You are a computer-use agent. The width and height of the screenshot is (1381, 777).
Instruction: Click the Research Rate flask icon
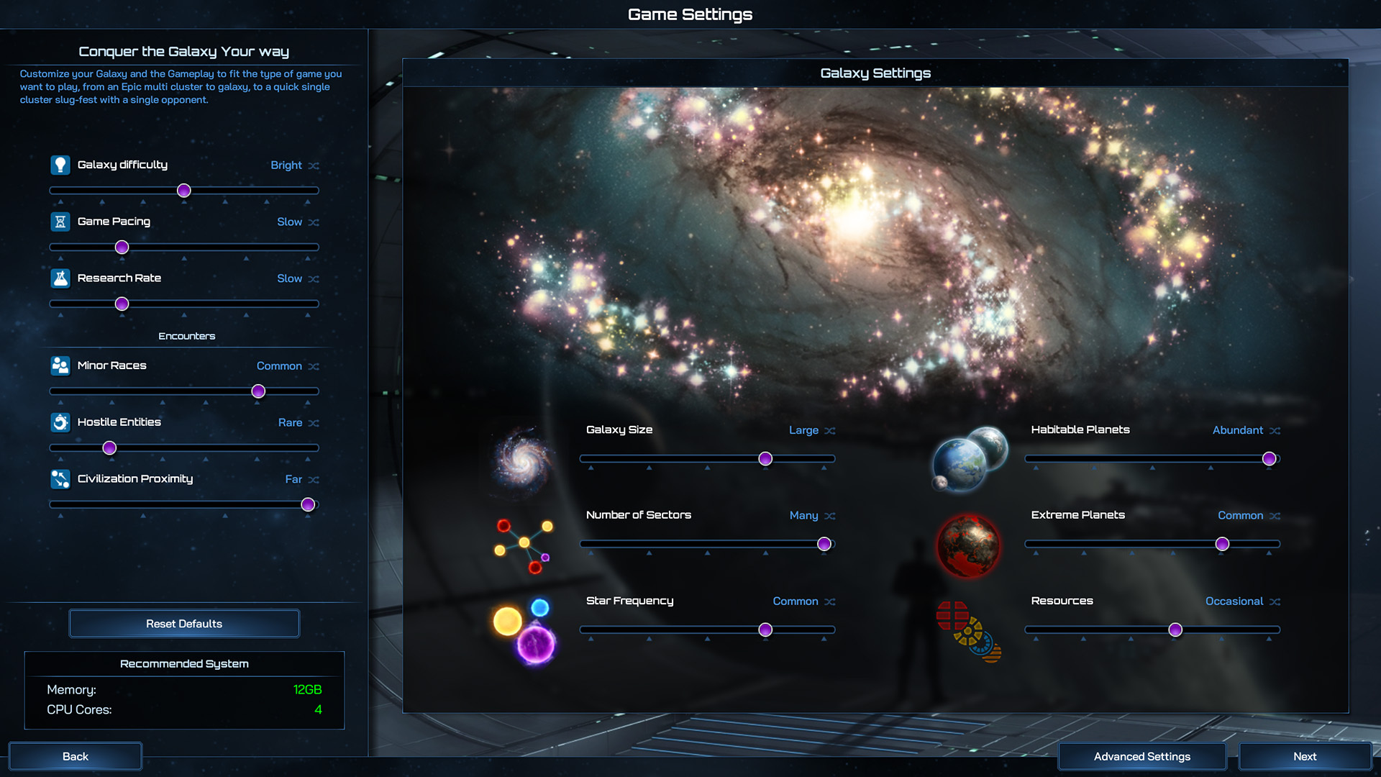[x=60, y=278]
